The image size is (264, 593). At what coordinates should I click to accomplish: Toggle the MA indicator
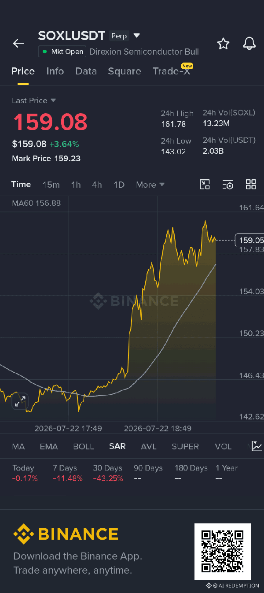(18, 446)
